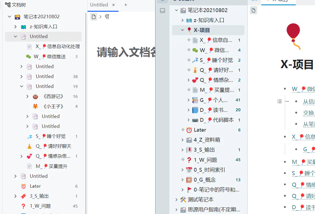Click the fox icon beside 《小王子》
The image size is (315, 214).
35,106
